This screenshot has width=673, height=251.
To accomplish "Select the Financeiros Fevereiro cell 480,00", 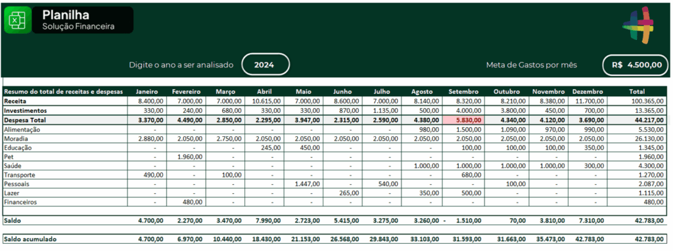I will (x=186, y=202).
